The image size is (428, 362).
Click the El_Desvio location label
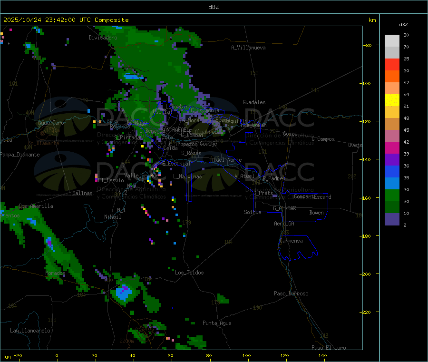tap(111, 180)
